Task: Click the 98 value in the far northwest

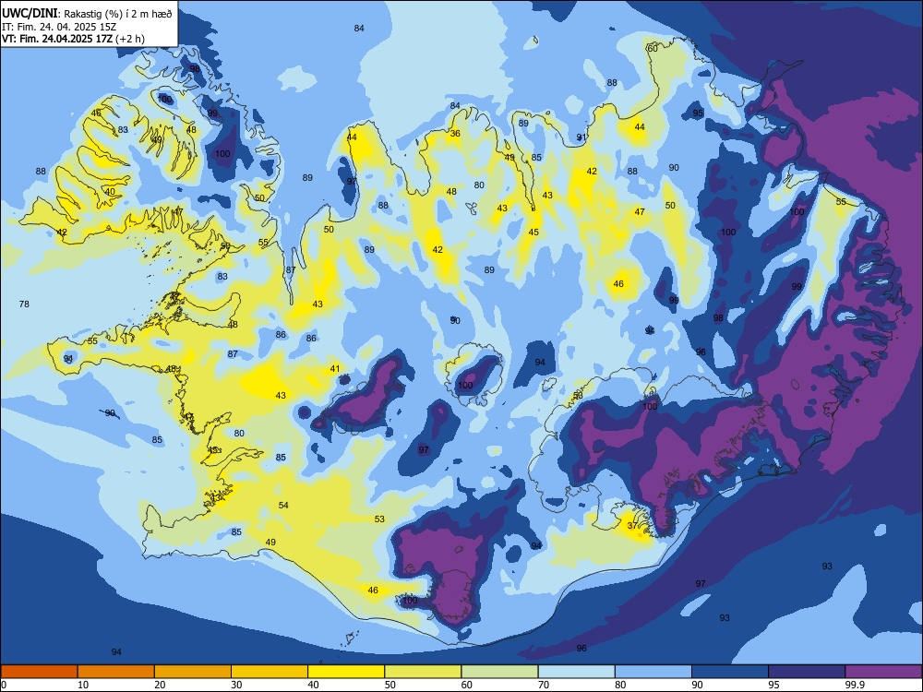Action: 195,69
